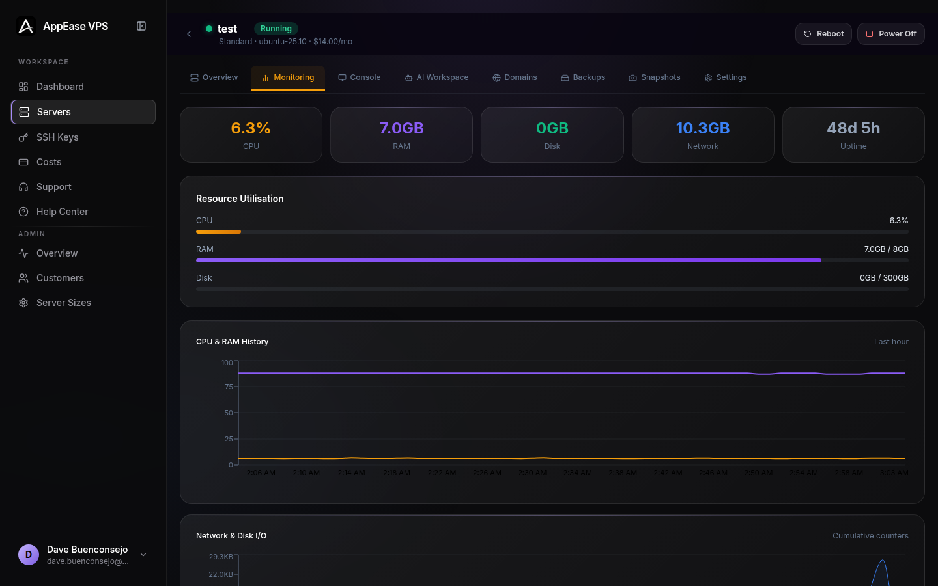Click the Dave Buenconsejo avatar circle
Viewport: 938px width, 586px height.
(x=29, y=555)
